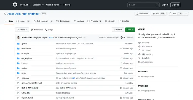Open the main branch selector dropdown
193x100 pixels.
[x=22, y=30]
